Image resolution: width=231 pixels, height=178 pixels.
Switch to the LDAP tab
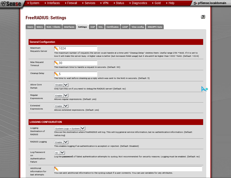(125, 27)
